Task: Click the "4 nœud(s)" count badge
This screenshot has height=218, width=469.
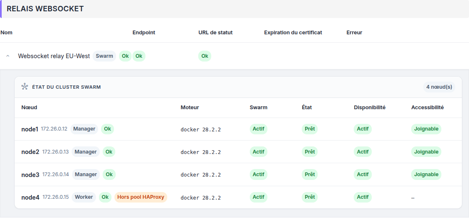Action: 439,87
